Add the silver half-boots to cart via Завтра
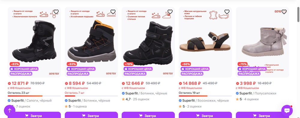Image resolution: width=300 pixels, height=118 pixels. click(262, 115)
